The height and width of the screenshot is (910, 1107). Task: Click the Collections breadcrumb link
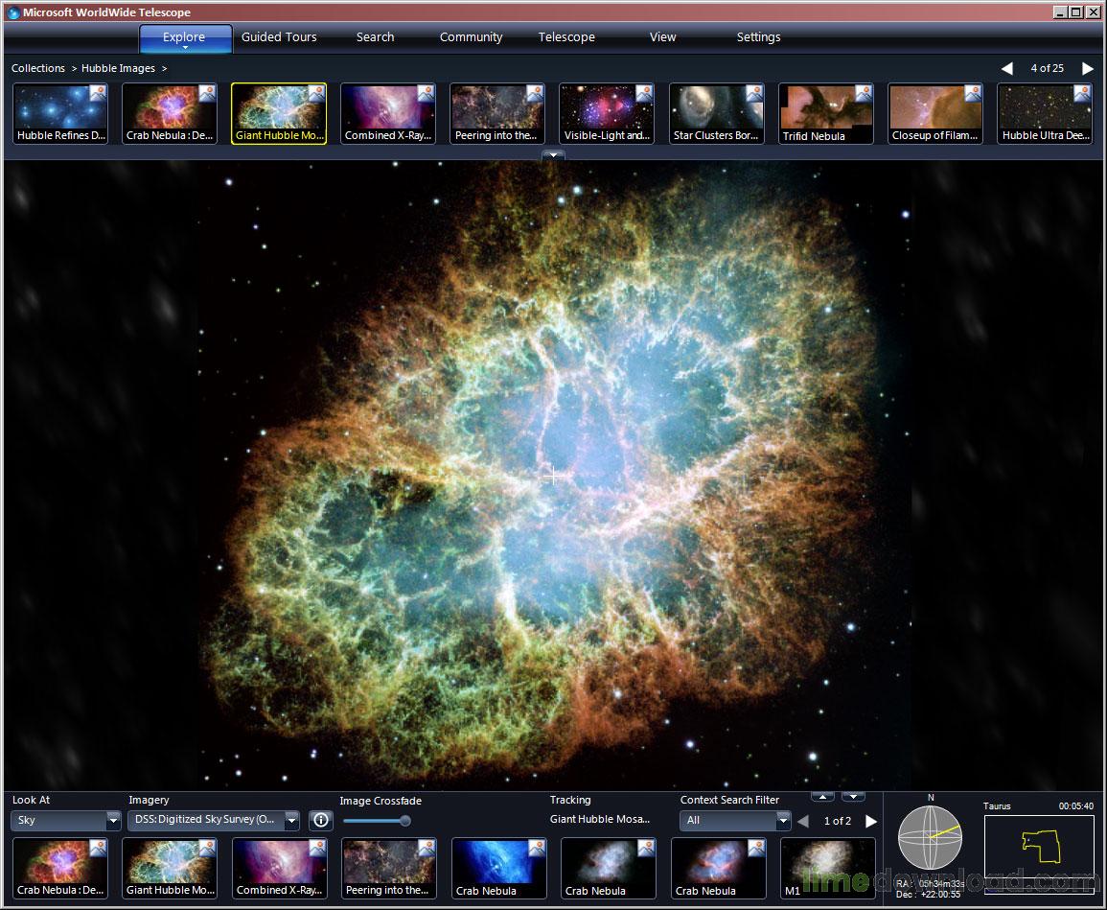[38, 68]
